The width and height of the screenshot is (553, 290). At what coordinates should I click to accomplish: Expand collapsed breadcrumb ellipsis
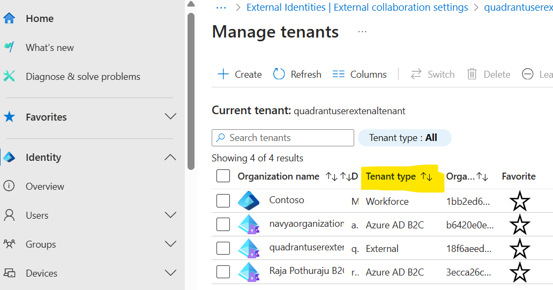(221, 8)
